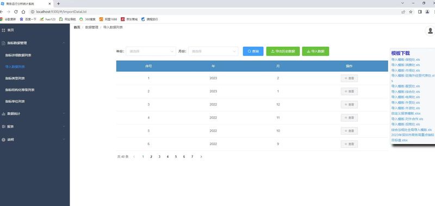435x206 pixels.
Task: Download the 综合法规处全局导入模板.xls file
Action: [x=412, y=130]
